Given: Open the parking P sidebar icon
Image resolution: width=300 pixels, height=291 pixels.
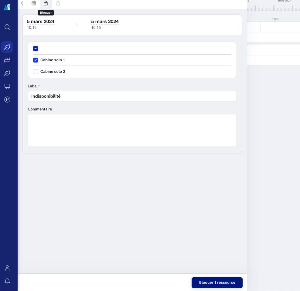Looking at the screenshot, I should [7, 100].
